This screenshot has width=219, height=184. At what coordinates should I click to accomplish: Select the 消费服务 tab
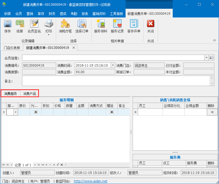coord(10,94)
